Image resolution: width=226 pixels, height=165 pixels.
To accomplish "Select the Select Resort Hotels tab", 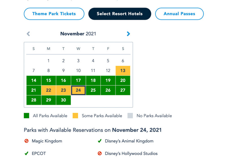I will point(119,14).
